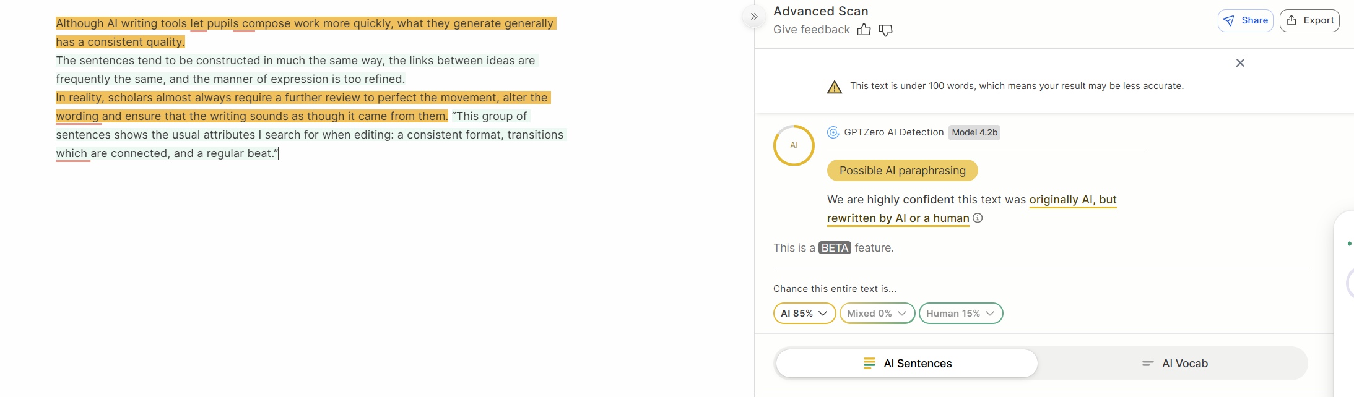
Task: Click the paper-plane icon inside the Share button
Action: click(x=1229, y=20)
